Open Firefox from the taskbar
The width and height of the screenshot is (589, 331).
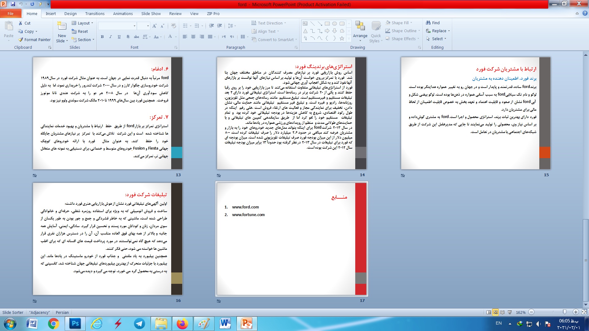(x=182, y=324)
